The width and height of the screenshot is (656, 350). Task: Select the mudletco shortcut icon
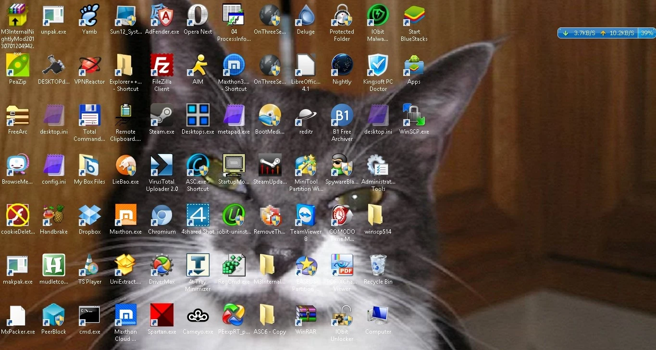tap(54, 265)
